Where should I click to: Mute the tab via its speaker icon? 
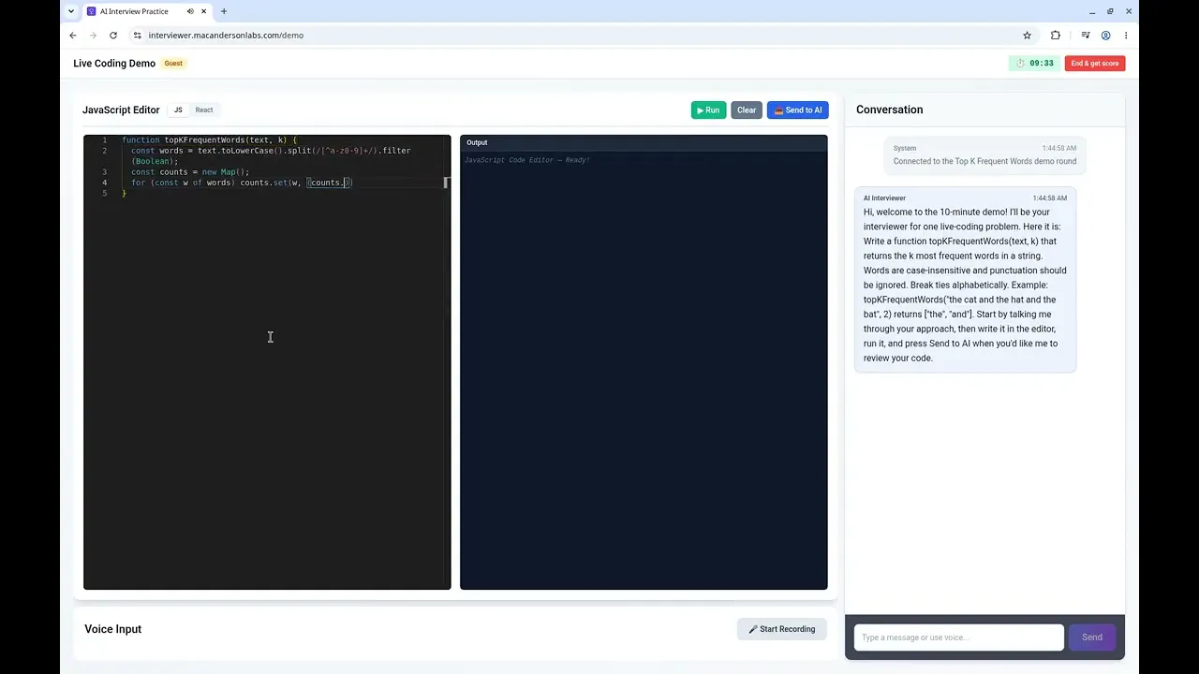tap(190, 11)
